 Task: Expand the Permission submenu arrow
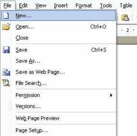pos(111,95)
